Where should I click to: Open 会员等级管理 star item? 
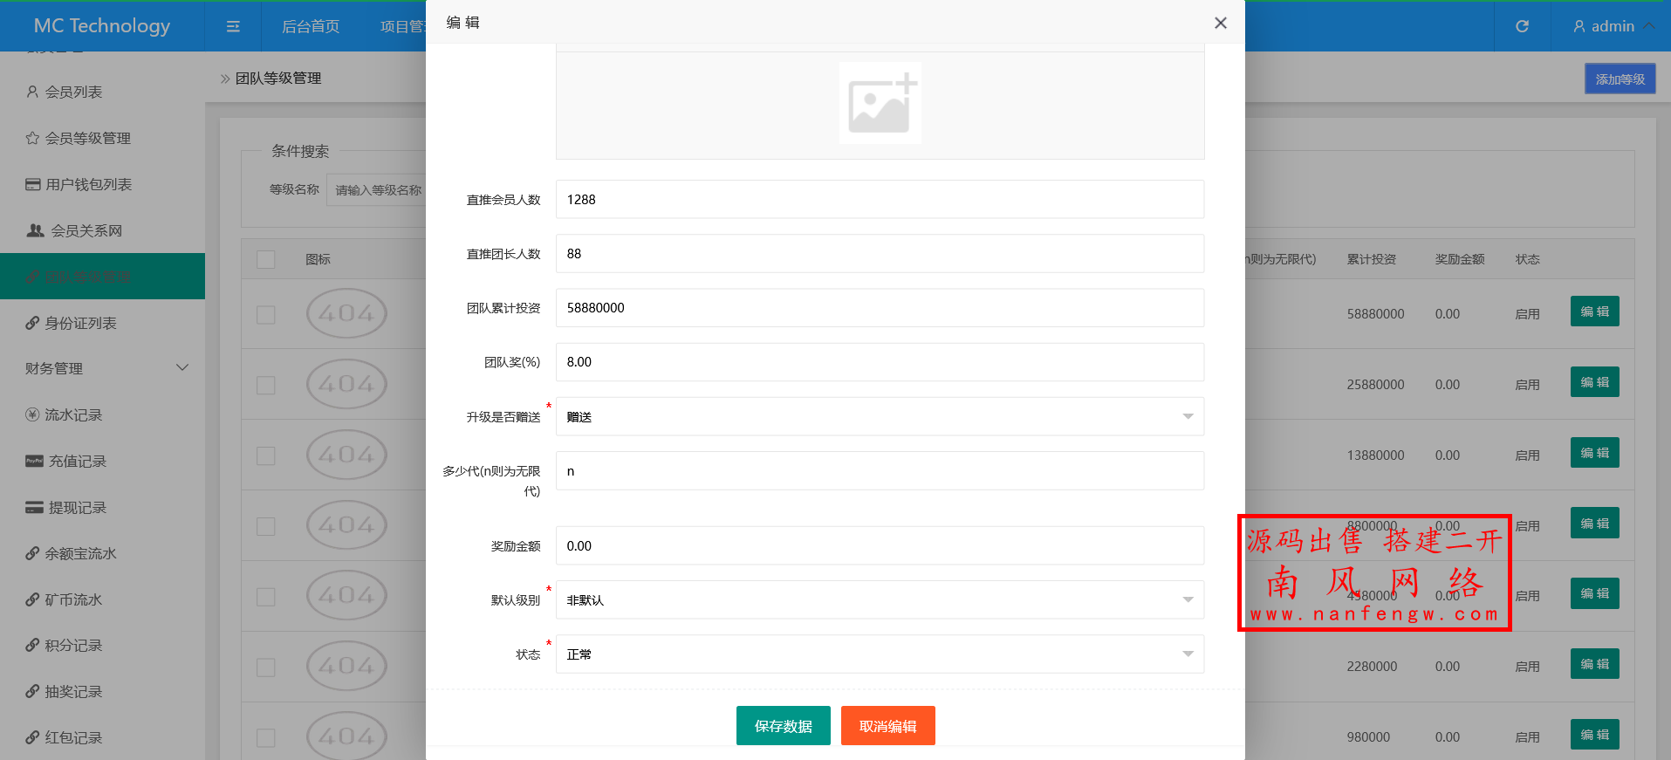point(87,138)
